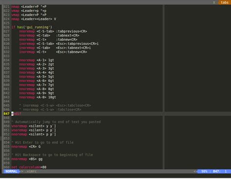Click comment 'Automatically jump to end of text'
This screenshot has width=231, height=179.
[56, 122]
